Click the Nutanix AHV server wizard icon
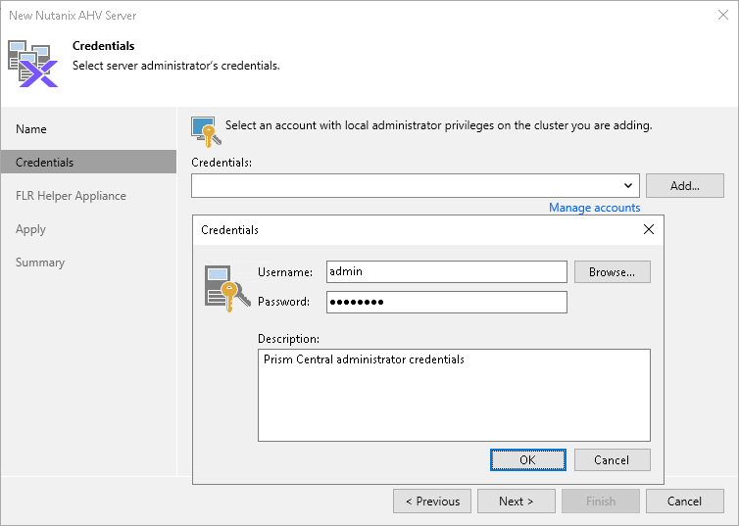The width and height of the screenshot is (739, 526). click(32, 63)
